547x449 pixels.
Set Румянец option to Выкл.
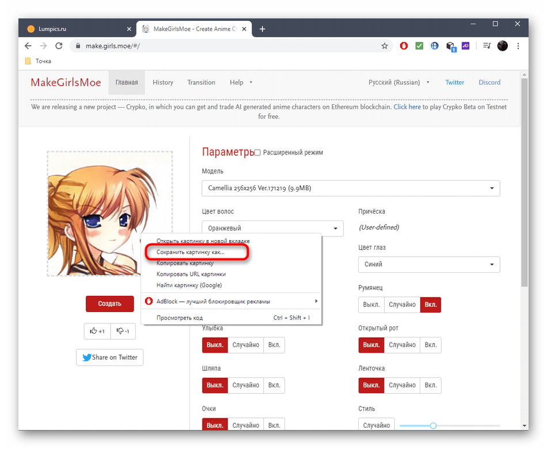pyautogui.click(x=371, y=305)
